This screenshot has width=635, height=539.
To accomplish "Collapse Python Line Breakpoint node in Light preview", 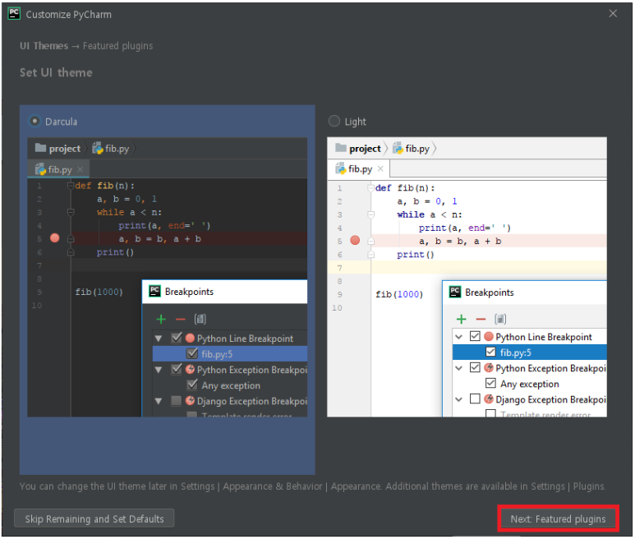I will click(458, 337).
